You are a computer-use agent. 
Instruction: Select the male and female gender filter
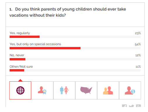(x=64, y=90)
